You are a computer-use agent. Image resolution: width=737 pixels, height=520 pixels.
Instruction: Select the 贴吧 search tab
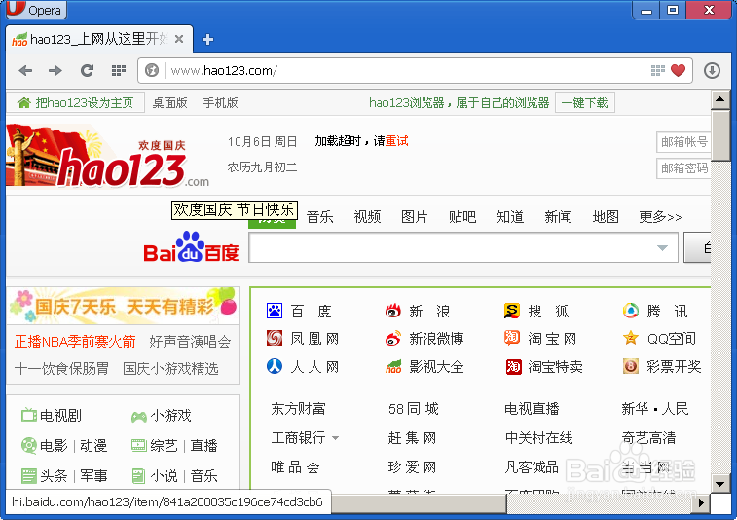tap(462, 217)
